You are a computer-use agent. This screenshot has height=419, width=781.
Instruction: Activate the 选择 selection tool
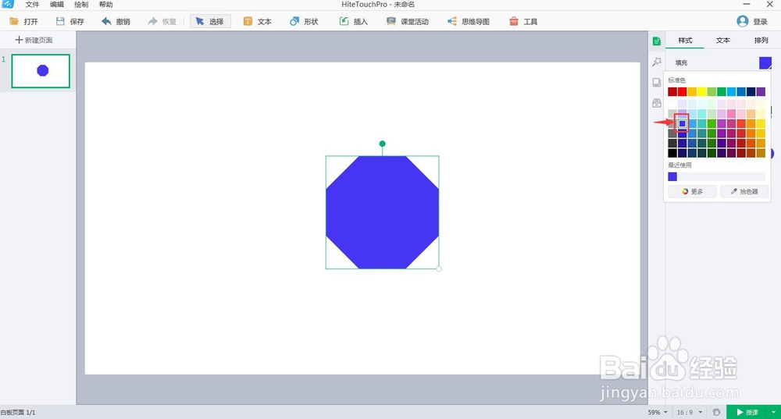tap(209, 21)
